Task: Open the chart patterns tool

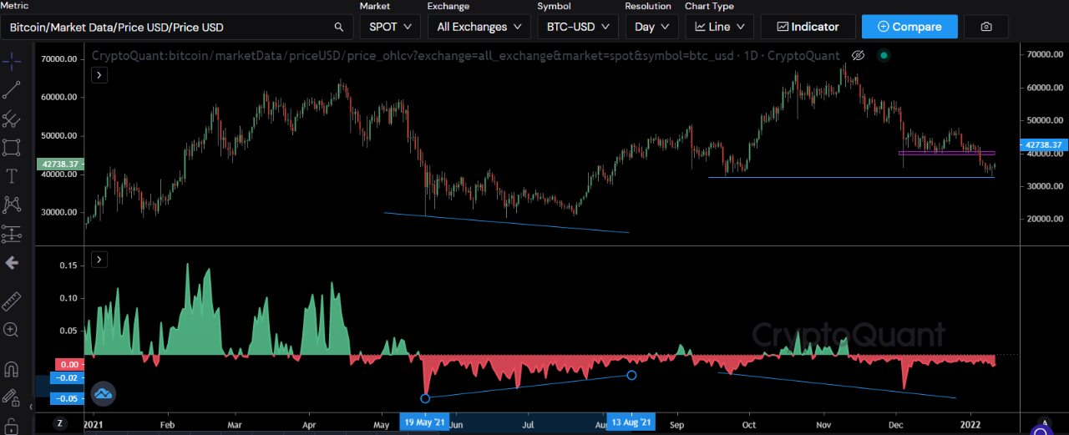Action: (12, 205)
